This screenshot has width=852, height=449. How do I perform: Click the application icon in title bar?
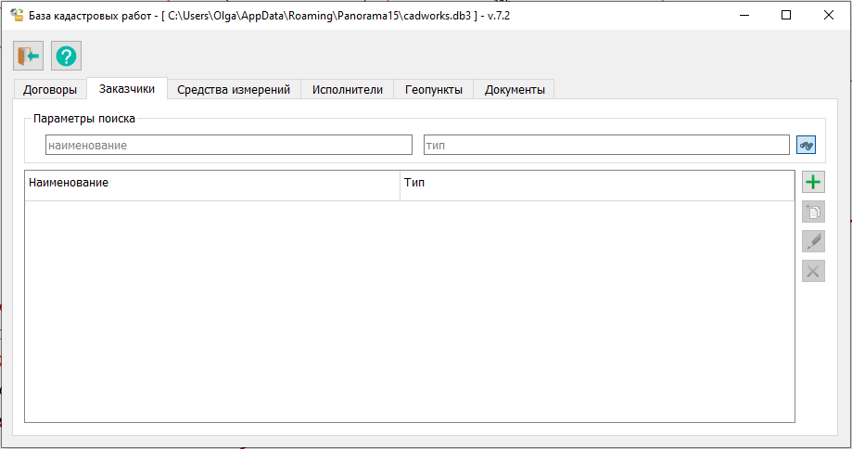(16, 15)
